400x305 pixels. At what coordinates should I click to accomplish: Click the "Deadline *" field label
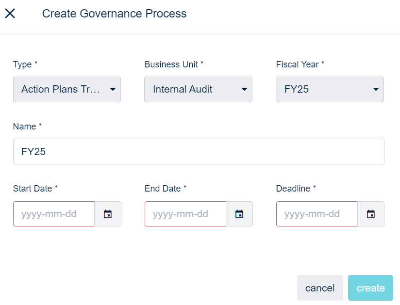(x=296, y=189)
